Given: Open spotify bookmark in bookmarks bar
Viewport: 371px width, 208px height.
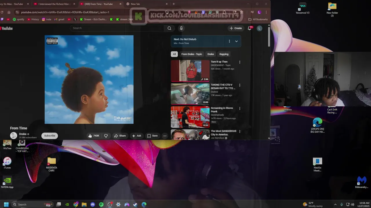Looking at the screenshot, I should (x=18, y=19).
